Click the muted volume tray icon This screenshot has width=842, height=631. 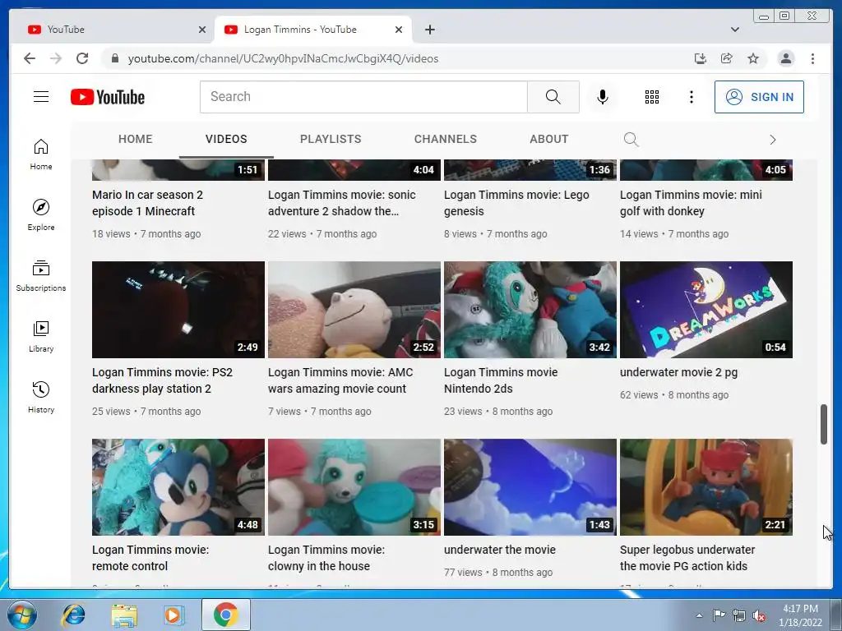[x=759, y=615]
